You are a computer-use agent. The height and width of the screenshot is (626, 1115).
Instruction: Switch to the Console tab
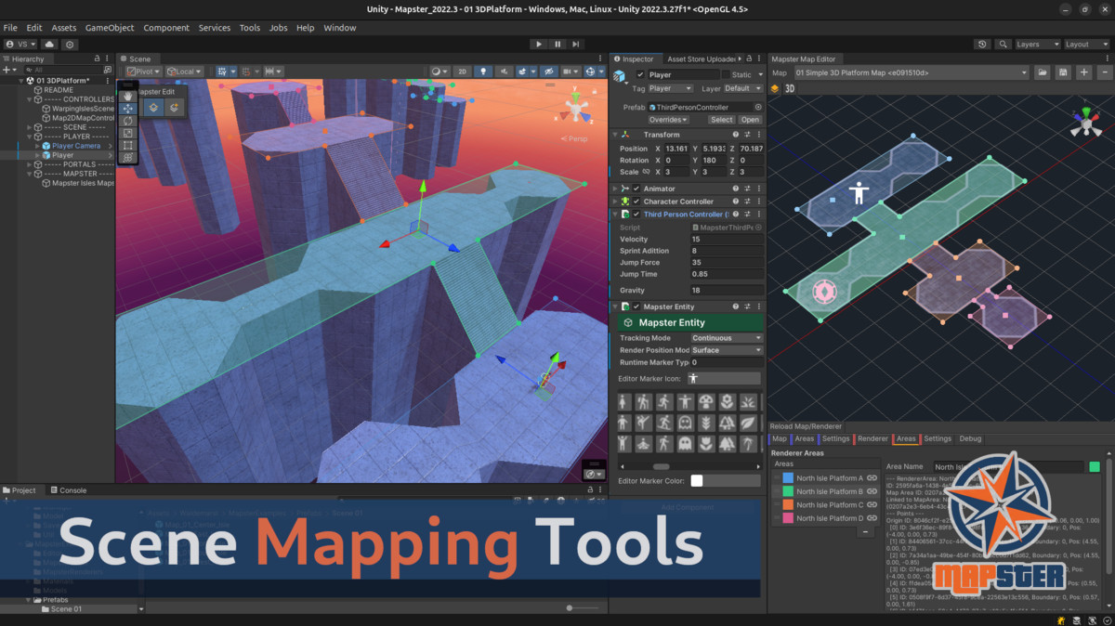coord(68,490)
